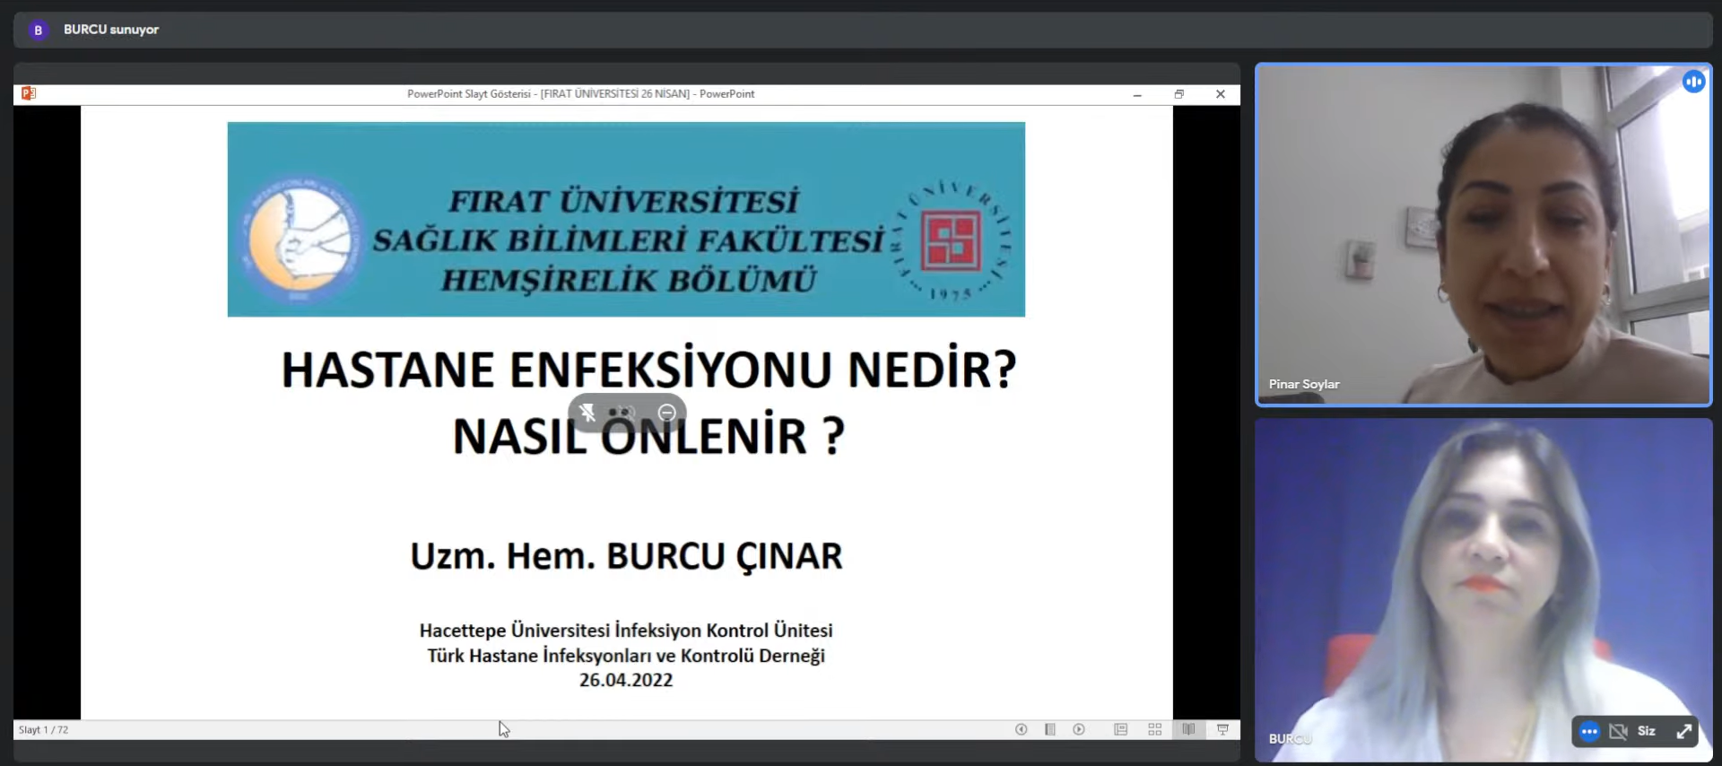The image size is (1722, 766).
Task: Click the 'Siz' label on self-view tile
Action: pyautogui.click(x=1647, y=731)
